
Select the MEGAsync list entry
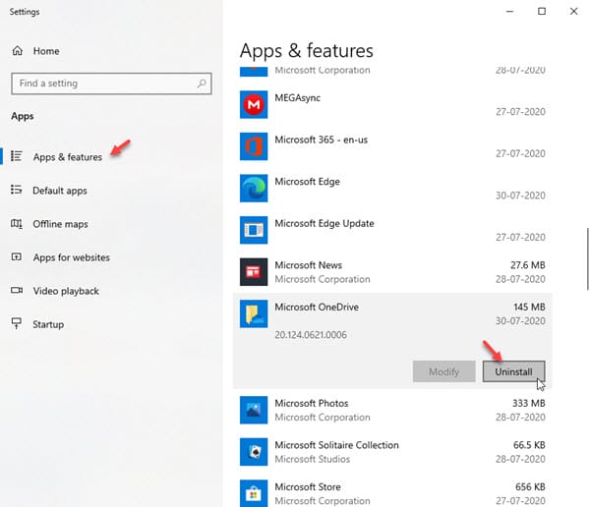pos(392,104)
